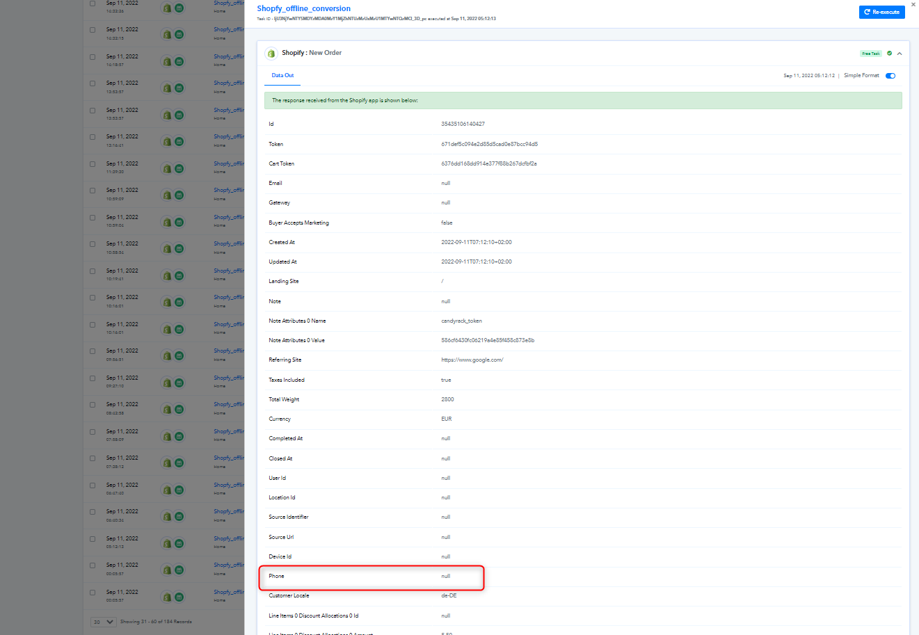
Task: Click the Shopify icon in the 14:32:15 row
Action: point(167,35)
